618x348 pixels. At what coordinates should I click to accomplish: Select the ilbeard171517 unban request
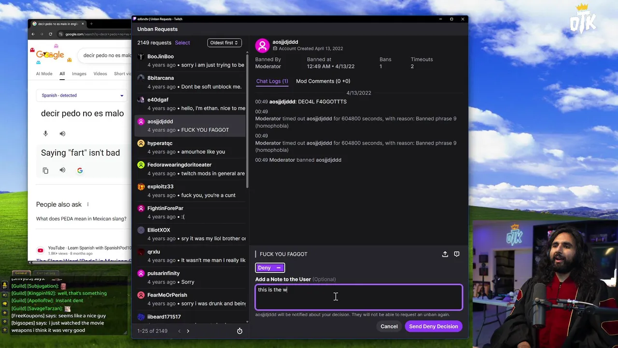191,317
